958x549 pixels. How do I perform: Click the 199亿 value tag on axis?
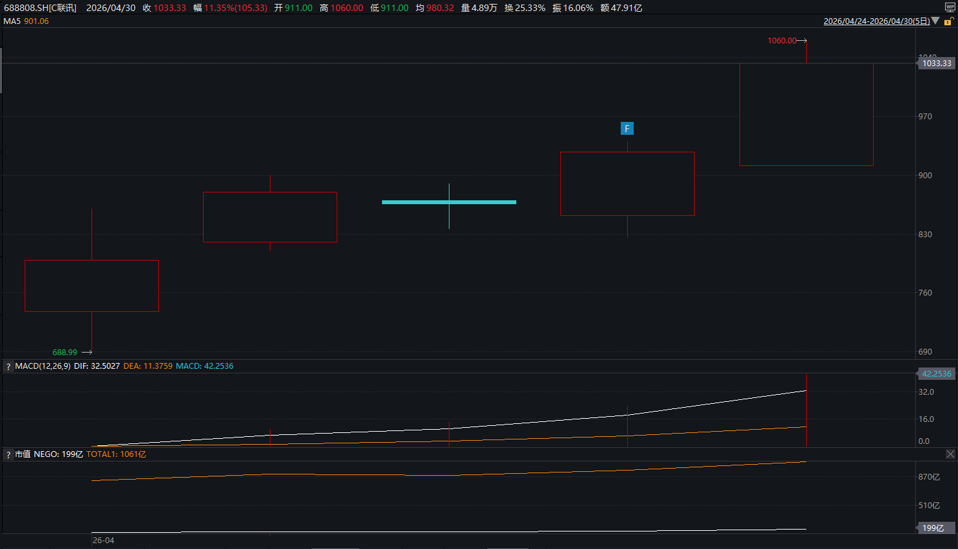(x=933, y=528)
